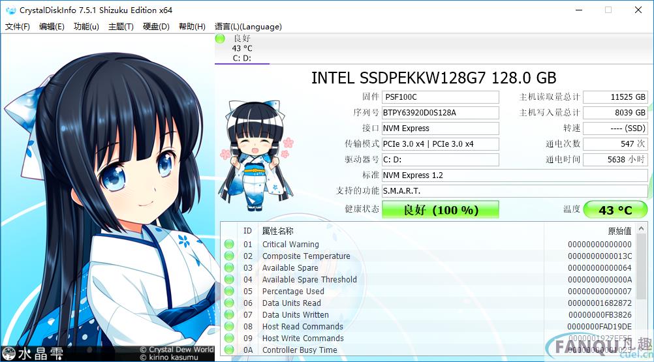This screenshot has width=654, height=362.
Task: Click green status dot for Host Write Commands
Action: [229, 338]
